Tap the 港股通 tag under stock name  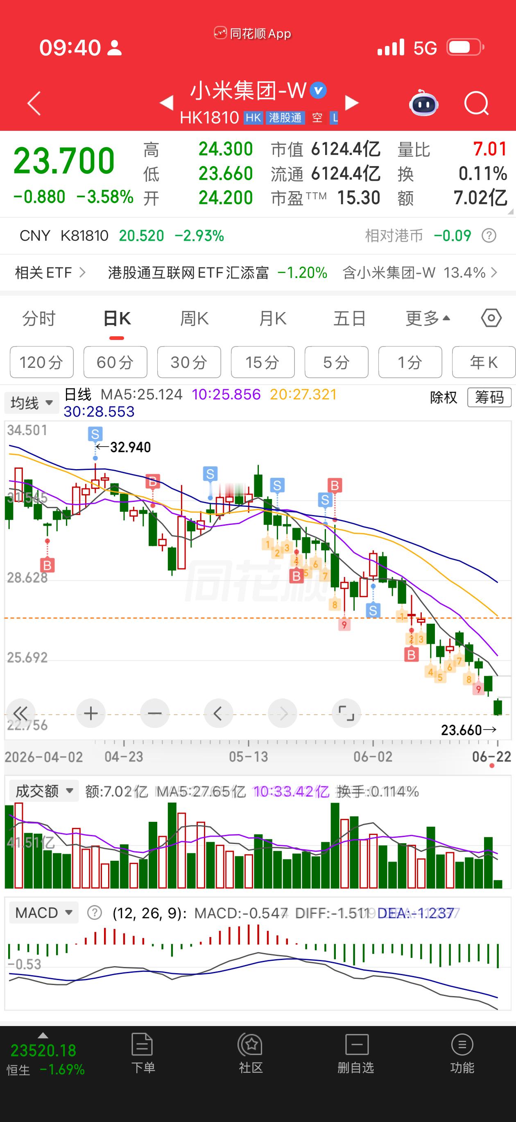point(285,118)
